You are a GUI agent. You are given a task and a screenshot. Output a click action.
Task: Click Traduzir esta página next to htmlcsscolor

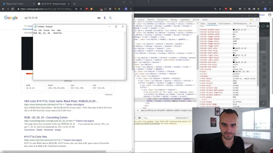pos(74,105)
